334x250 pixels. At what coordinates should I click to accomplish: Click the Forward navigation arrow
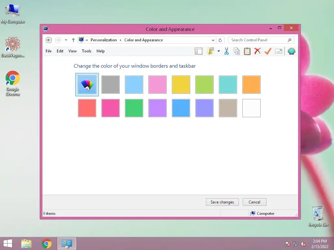click(x=58, y=40)
